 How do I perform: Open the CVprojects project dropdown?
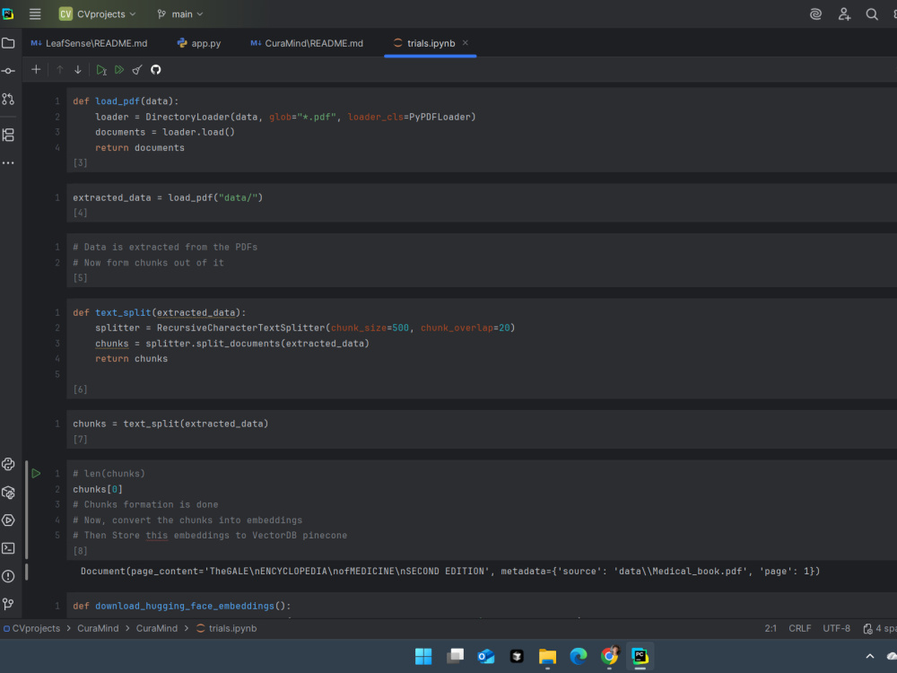click(97, 13)
